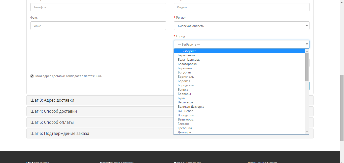The image size is (344, 163).
Task: Select Вишневое in the dropdown
Action: (185, 111)
